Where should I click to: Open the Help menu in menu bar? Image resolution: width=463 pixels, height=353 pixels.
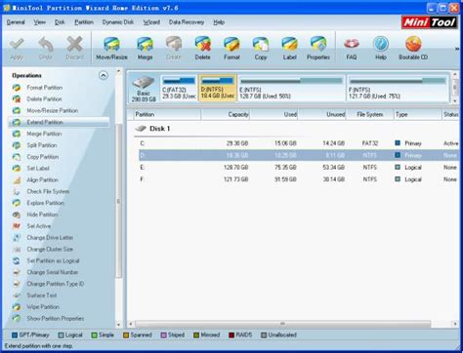pyautogui.click(x=219, y=22)
